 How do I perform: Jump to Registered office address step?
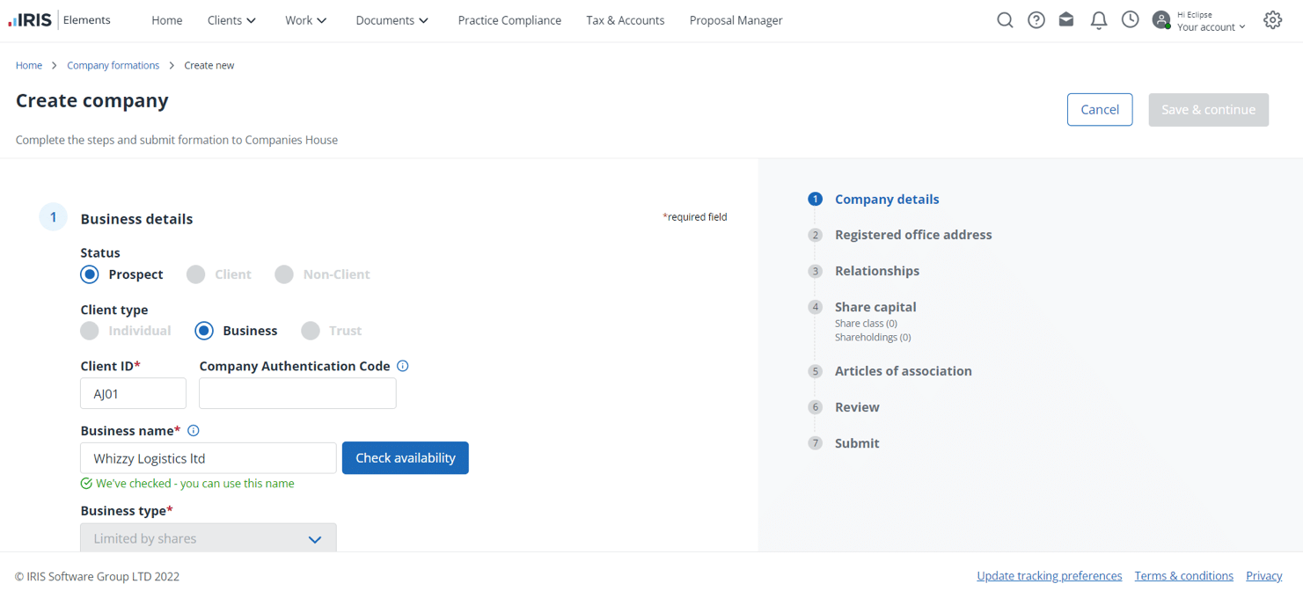912,235
